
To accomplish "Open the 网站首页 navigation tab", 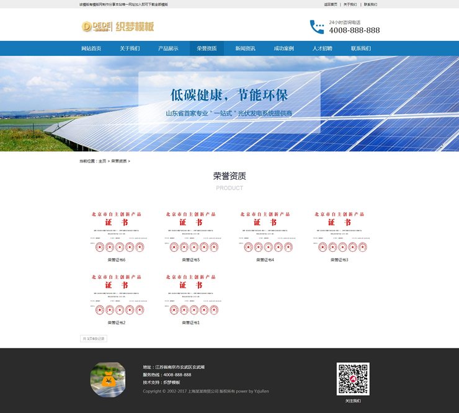I will click(91, 48).
